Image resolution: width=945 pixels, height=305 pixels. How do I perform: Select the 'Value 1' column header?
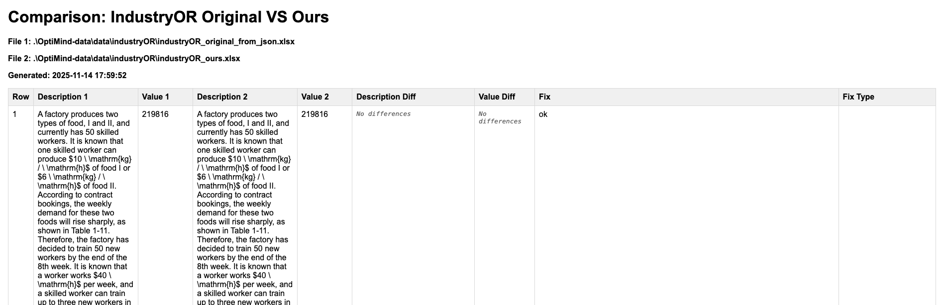click(x=155, y=97)
